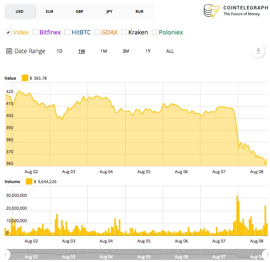Switch to the EUR currency tab
The image size is (270, 262).
point(50,12)
